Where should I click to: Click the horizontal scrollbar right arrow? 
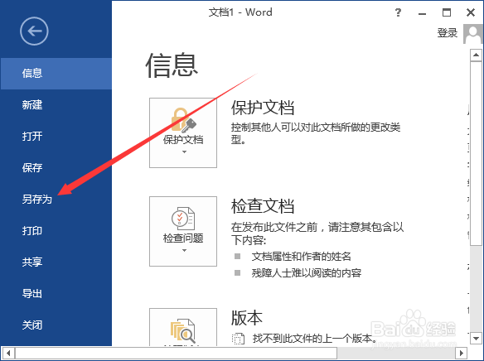pyautogui.click(x=462, y=353)
